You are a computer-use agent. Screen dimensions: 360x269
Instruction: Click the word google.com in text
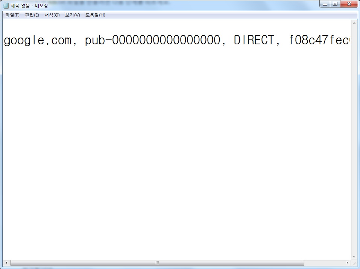pyautogui.click(x=38, y=40)
